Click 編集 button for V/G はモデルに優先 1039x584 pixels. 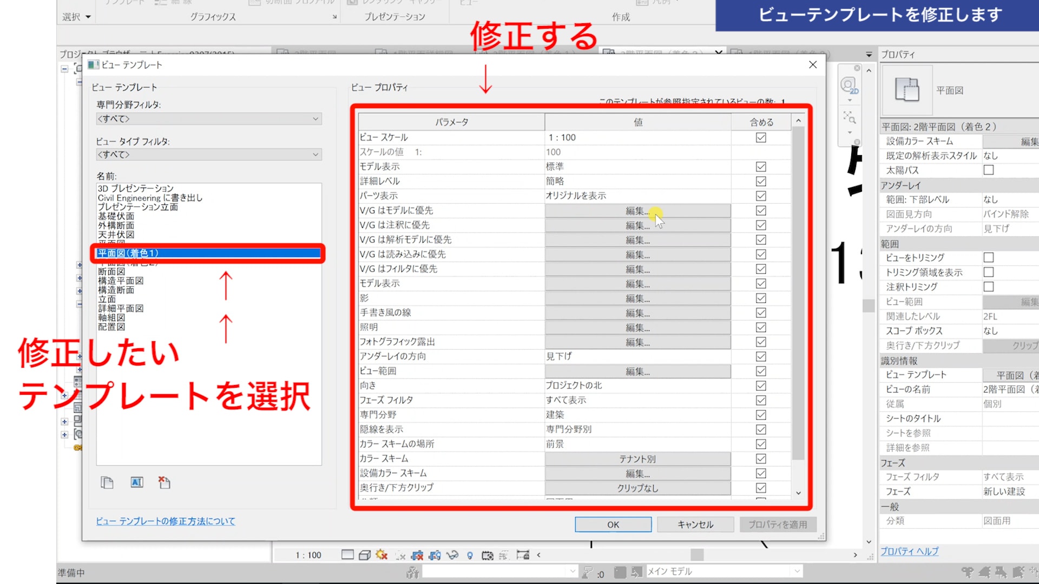click(637, 211)
